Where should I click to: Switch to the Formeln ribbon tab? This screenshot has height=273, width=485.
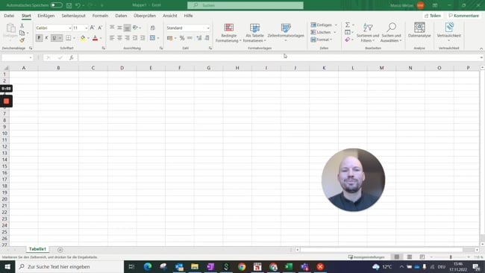(x=100, y=16)
